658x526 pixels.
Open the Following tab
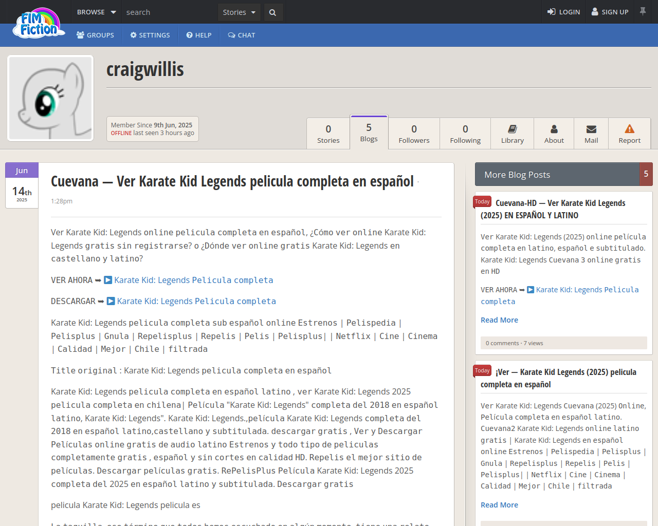point(465,134)
